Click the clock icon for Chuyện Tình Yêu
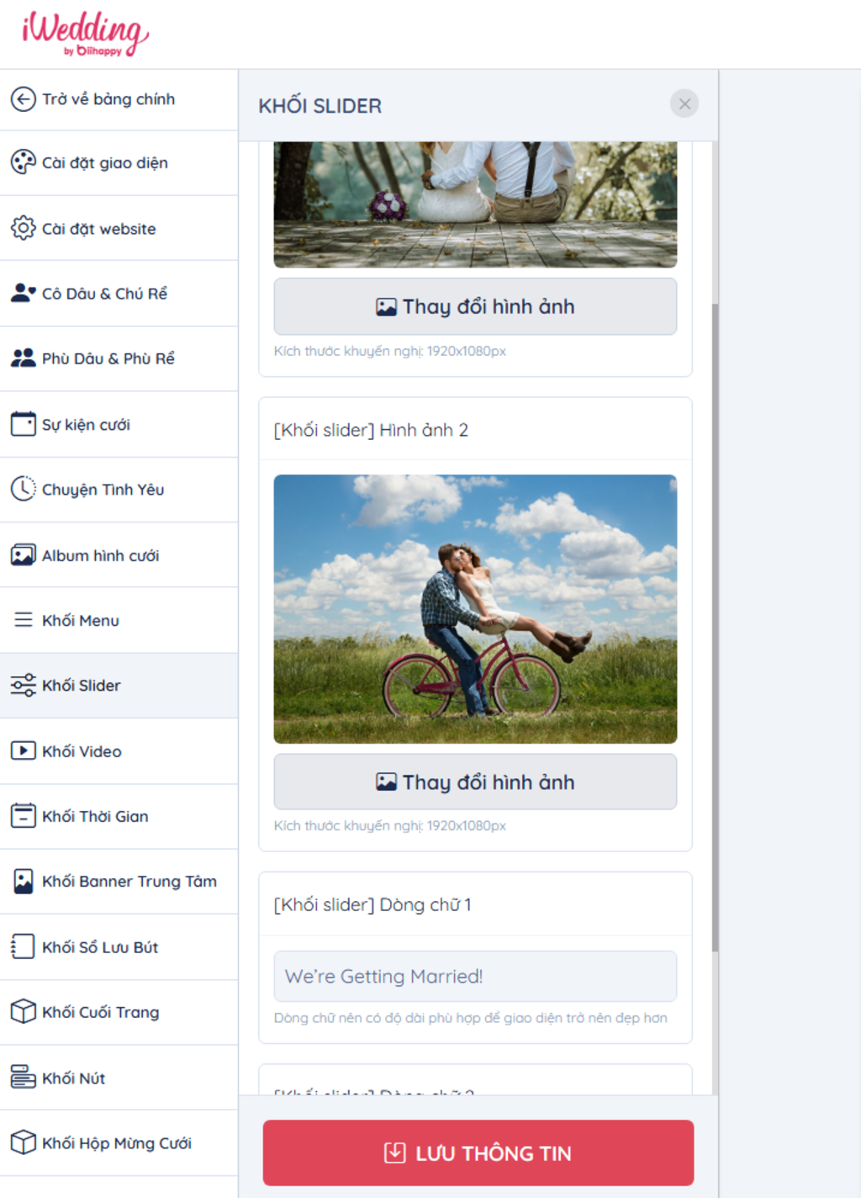Image resolution: width=861 pixels, height=1198 pixels. [x=23, y=489]
